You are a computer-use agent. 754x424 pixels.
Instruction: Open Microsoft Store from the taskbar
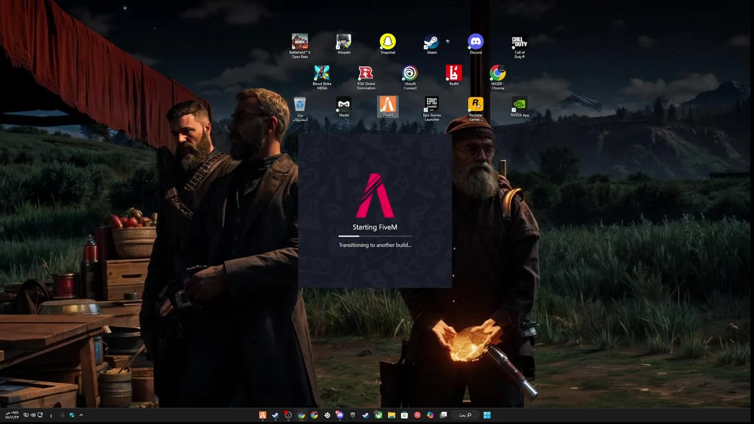coord(405,415)
